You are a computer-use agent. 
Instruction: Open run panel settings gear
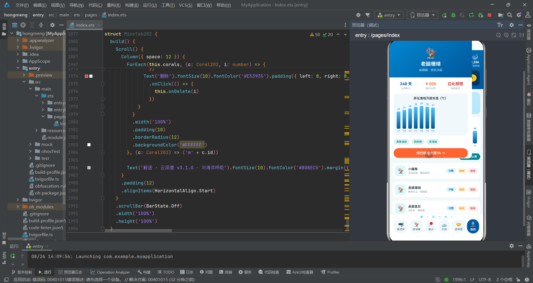click(x=512, y=246)
